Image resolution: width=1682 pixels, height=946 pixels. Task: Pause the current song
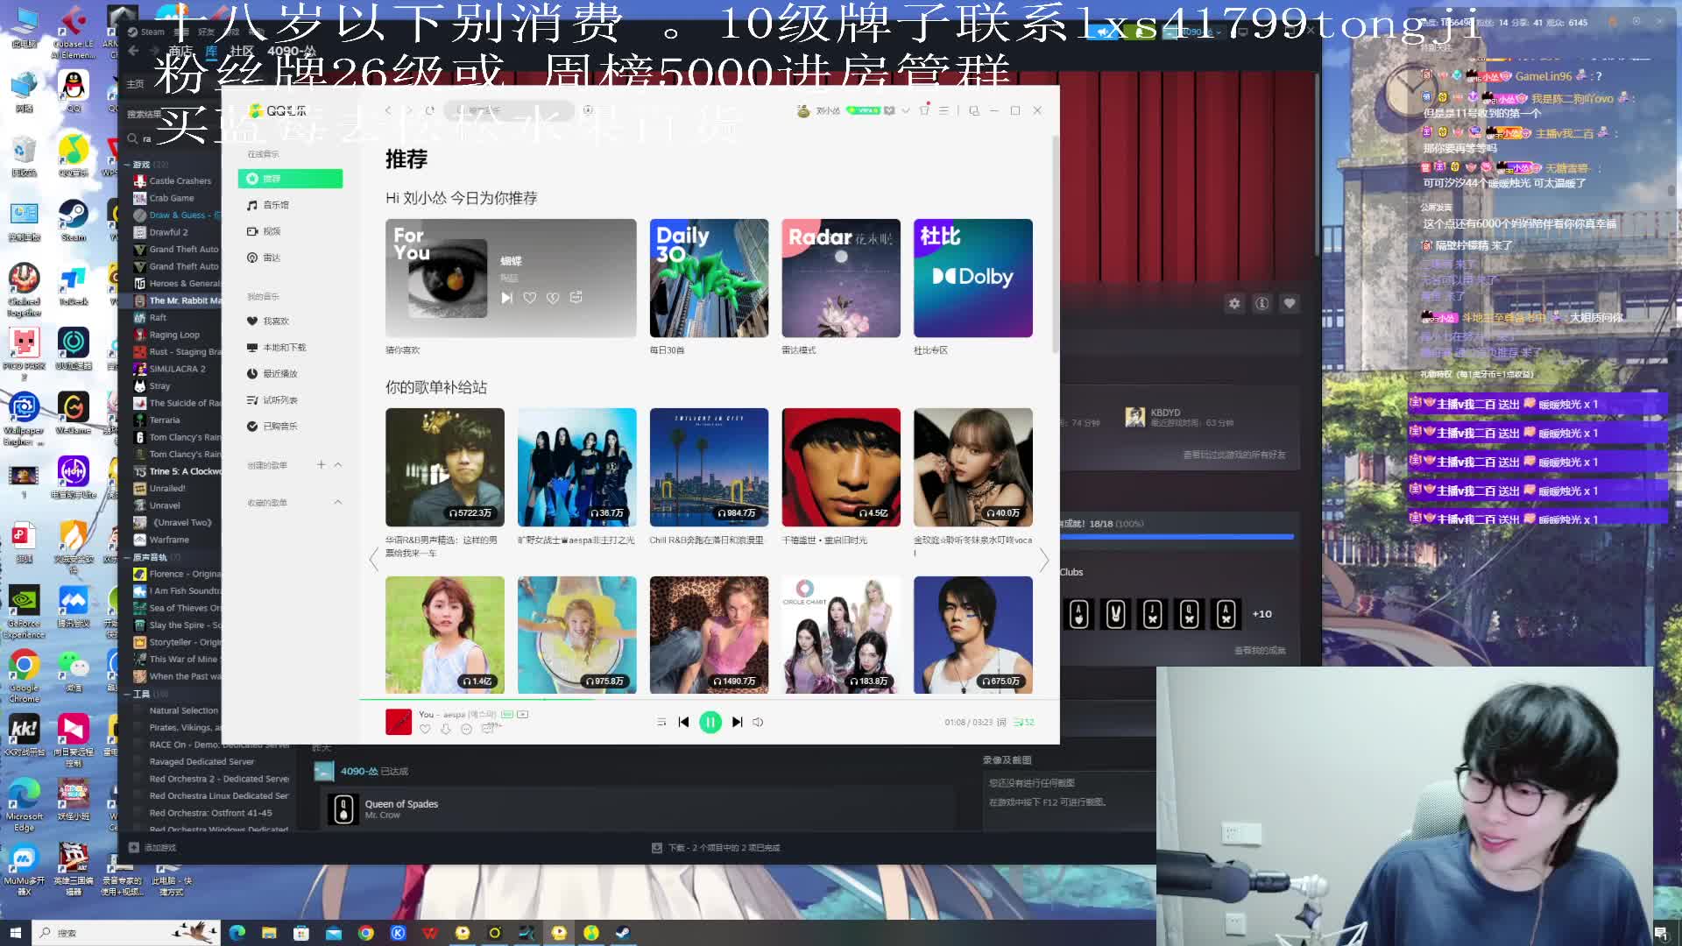click(x=710, y=723)
